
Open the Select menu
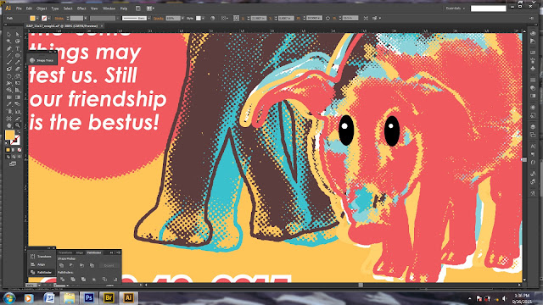click(x=68, y=8)
